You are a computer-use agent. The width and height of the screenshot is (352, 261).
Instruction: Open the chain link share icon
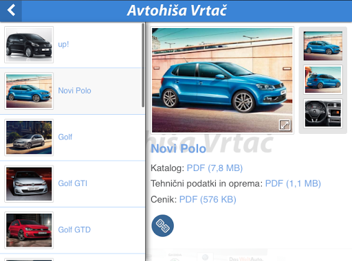[163, 225]
